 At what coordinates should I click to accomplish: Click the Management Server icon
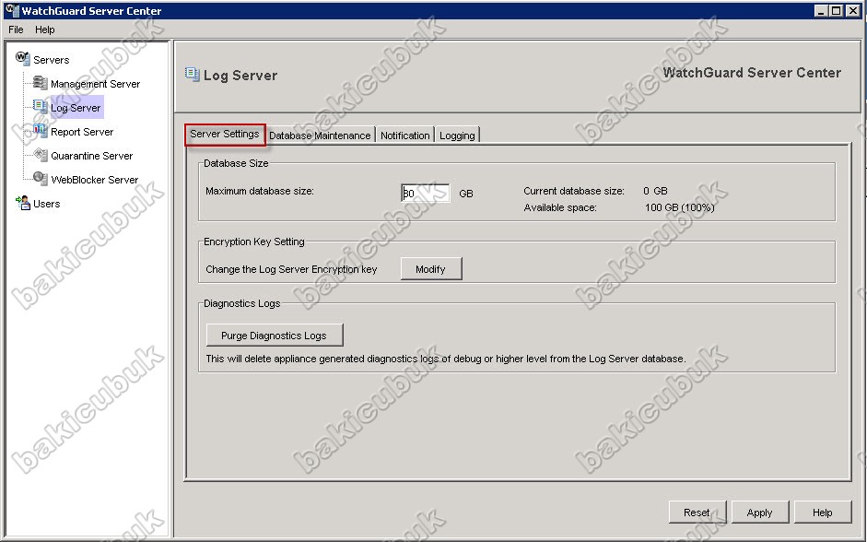point(40,83)
